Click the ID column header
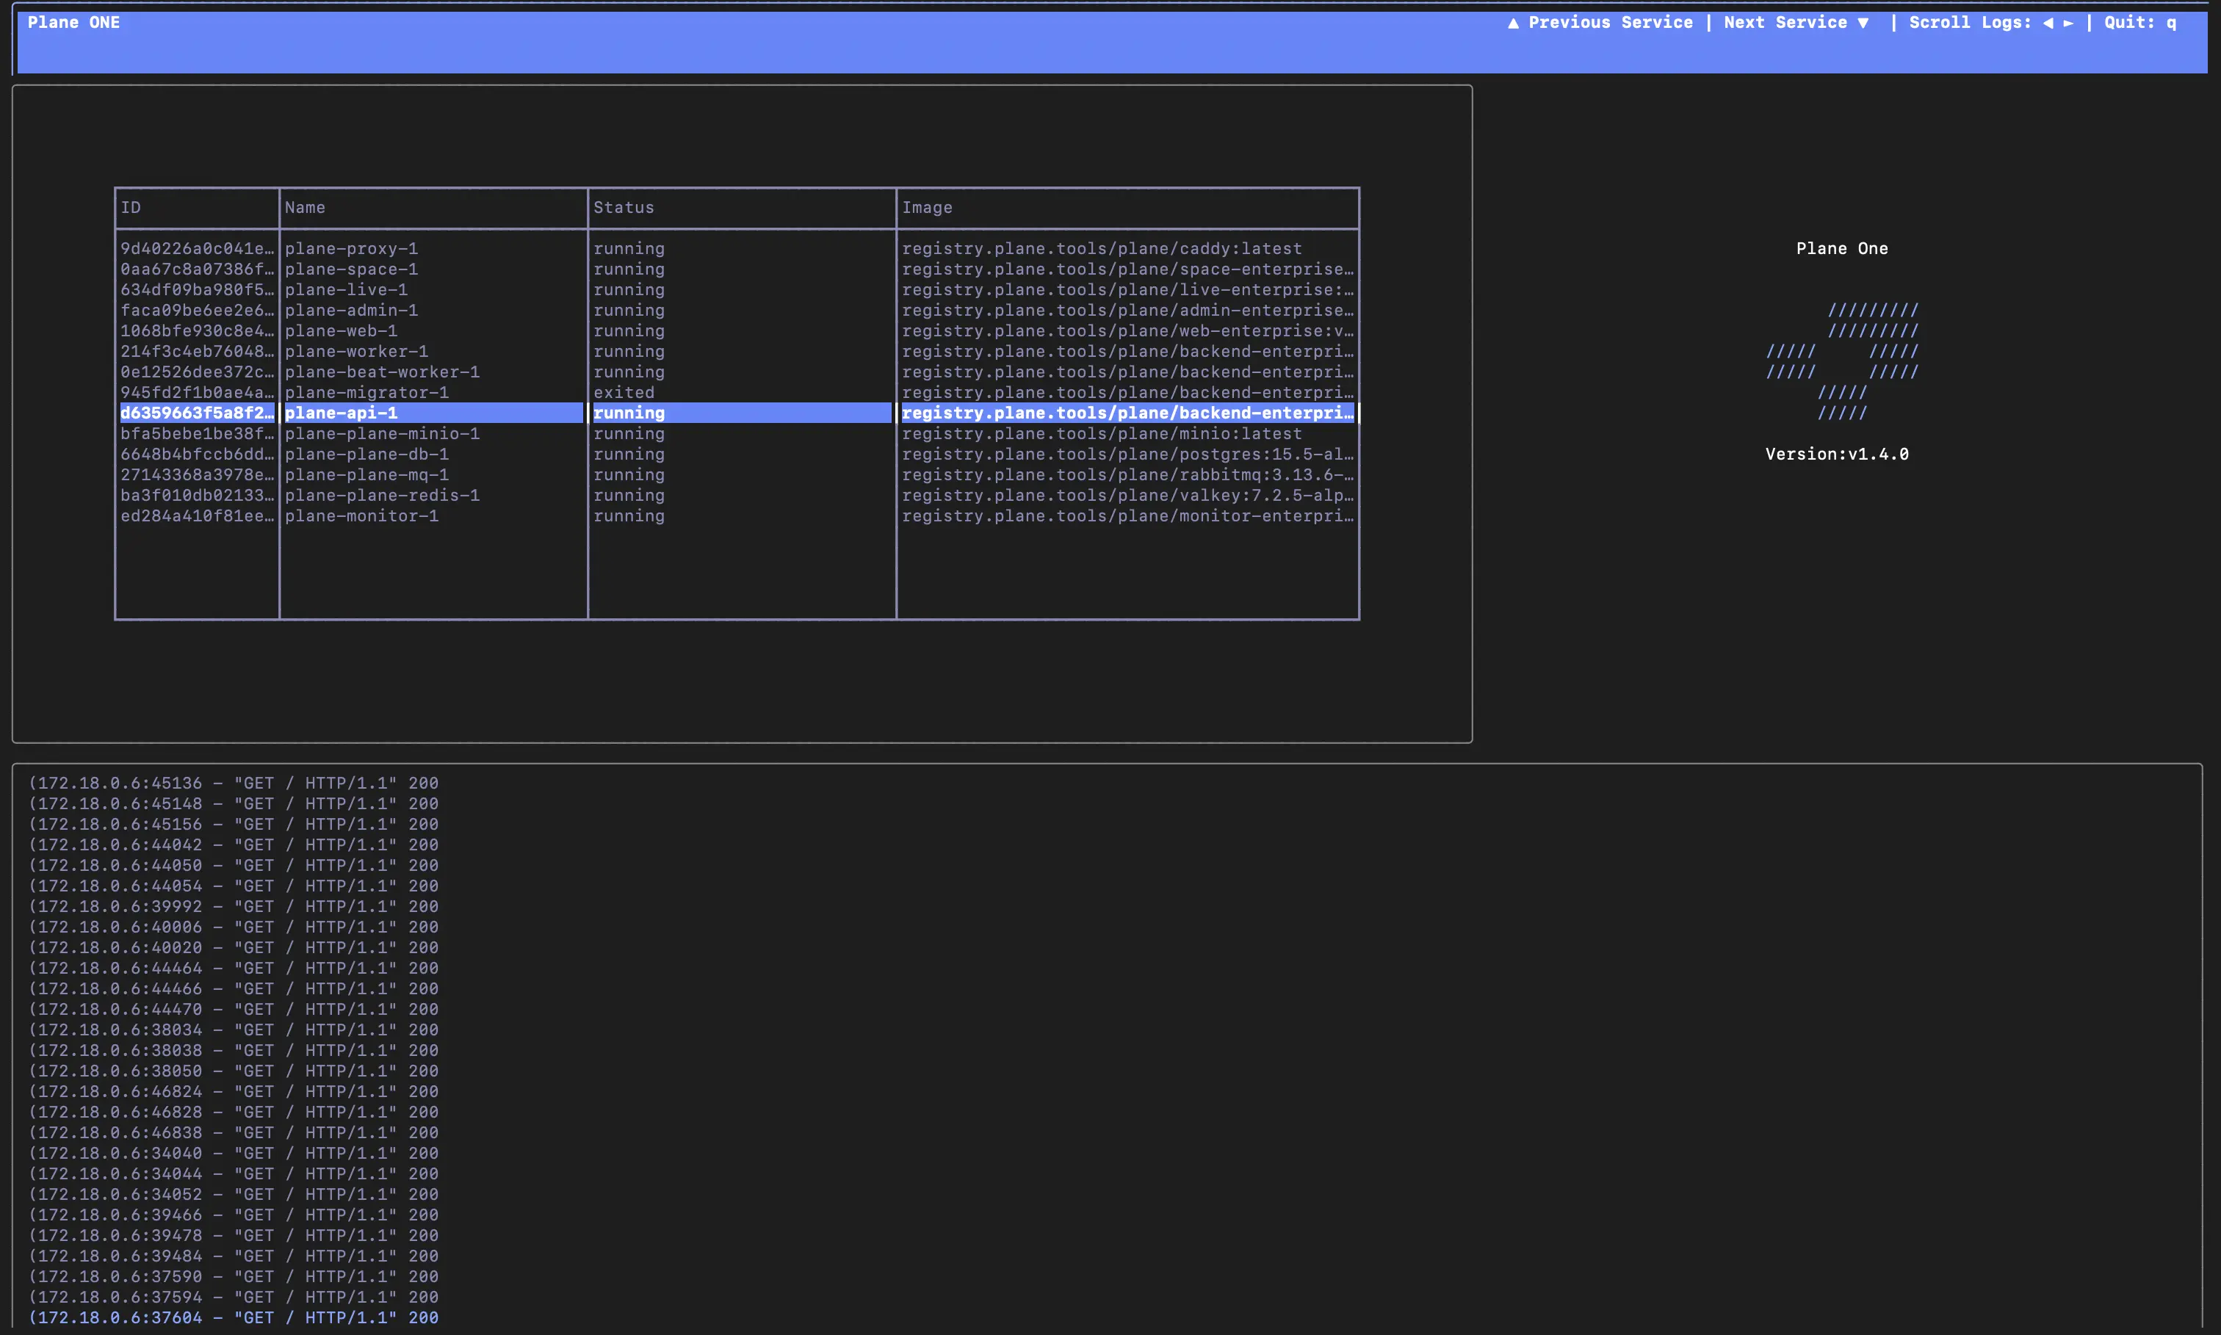The image size is (2221, 1335). [x=131, y=208]
